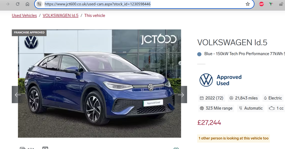Screen dimensions: 285x149
Task: Click the blue colour swatch dot
Action: click(199, 54)
